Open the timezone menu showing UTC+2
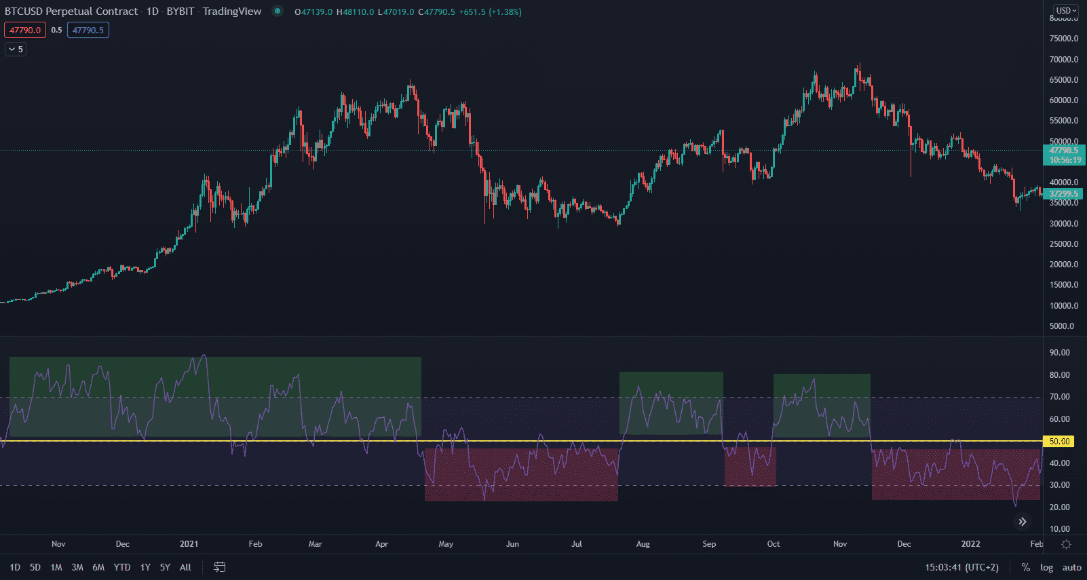Image resolution: width=1087 pixels, height=580 pixels. (961, 567)
